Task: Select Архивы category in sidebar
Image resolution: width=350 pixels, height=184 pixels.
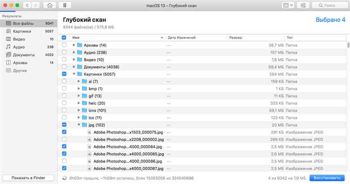Action: (28, 63)
